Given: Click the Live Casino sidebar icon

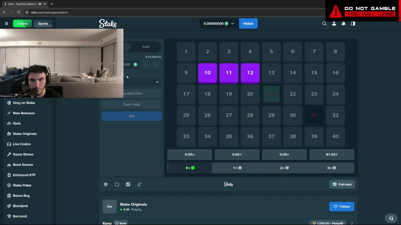Looking at the screenshot, I should [9, 144].
